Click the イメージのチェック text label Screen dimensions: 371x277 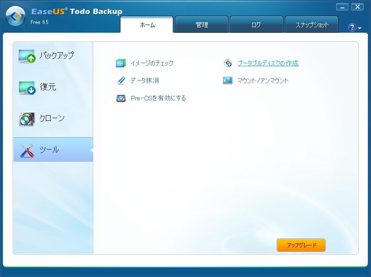[152, 63]
